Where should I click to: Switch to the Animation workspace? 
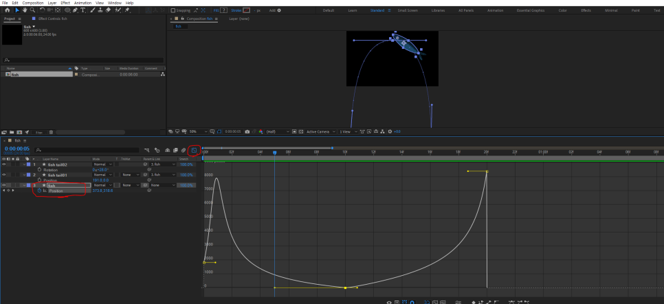[496, 10]
